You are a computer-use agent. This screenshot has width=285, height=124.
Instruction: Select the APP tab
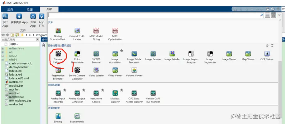point(49,9)
